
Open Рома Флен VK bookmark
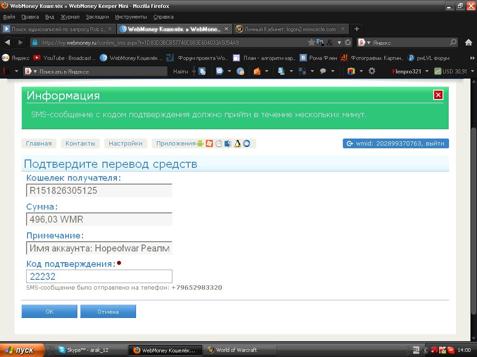(x=319, y=58)
